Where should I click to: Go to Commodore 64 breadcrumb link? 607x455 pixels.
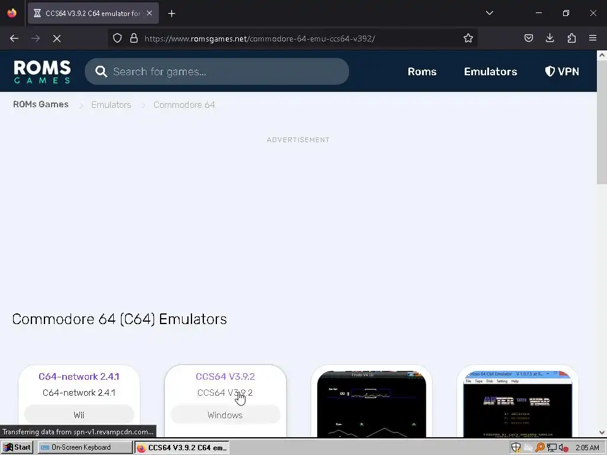184,105
